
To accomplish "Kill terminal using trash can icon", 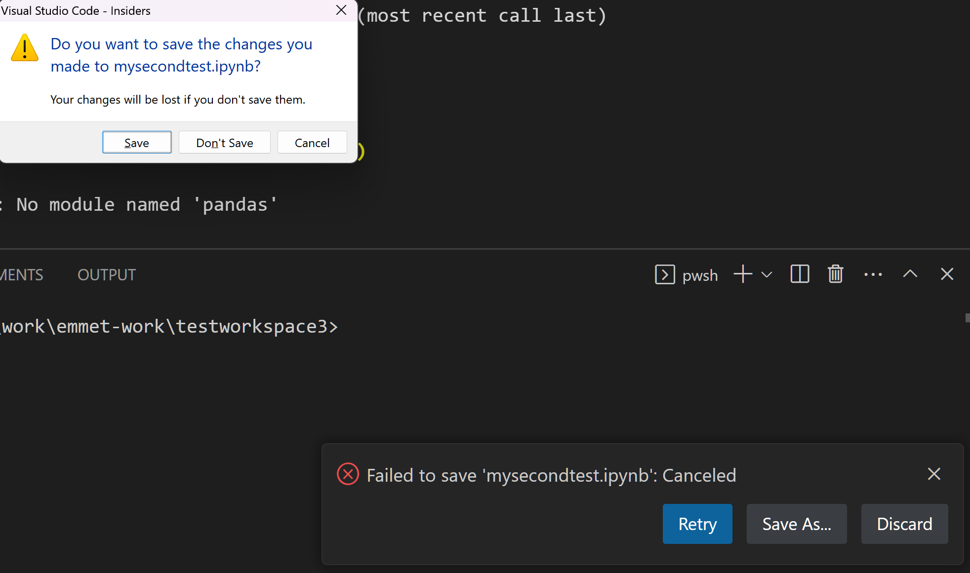I will 835,274.
